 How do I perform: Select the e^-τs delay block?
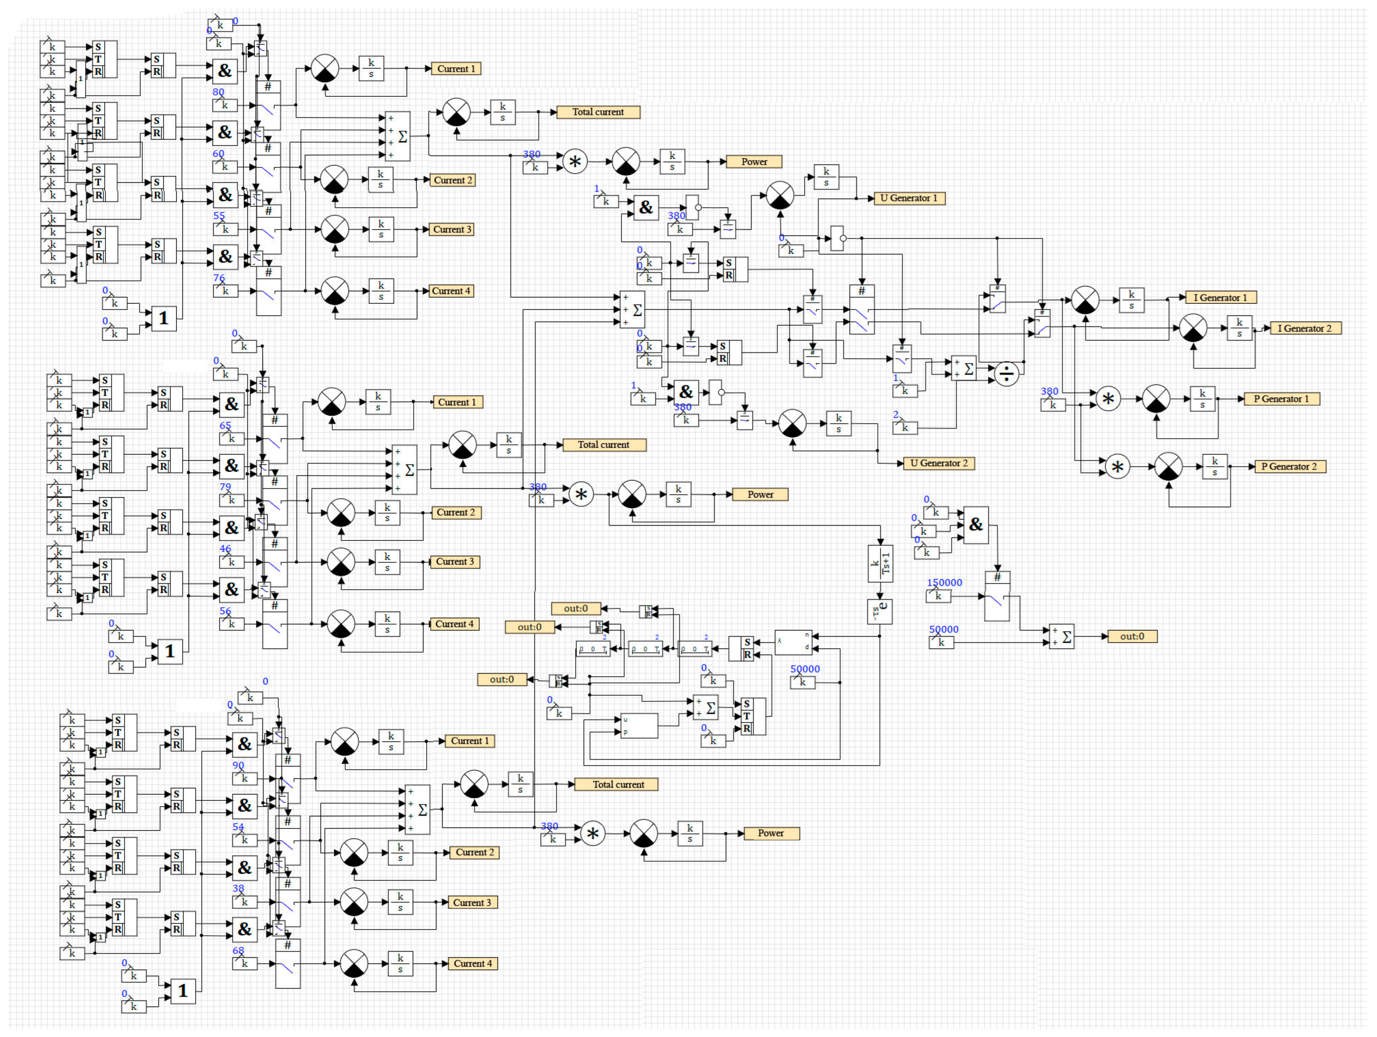point(879,611)
